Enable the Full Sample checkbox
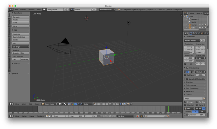Image resolution: width=217 pixels, height=129 pixels. click(185, 75)
